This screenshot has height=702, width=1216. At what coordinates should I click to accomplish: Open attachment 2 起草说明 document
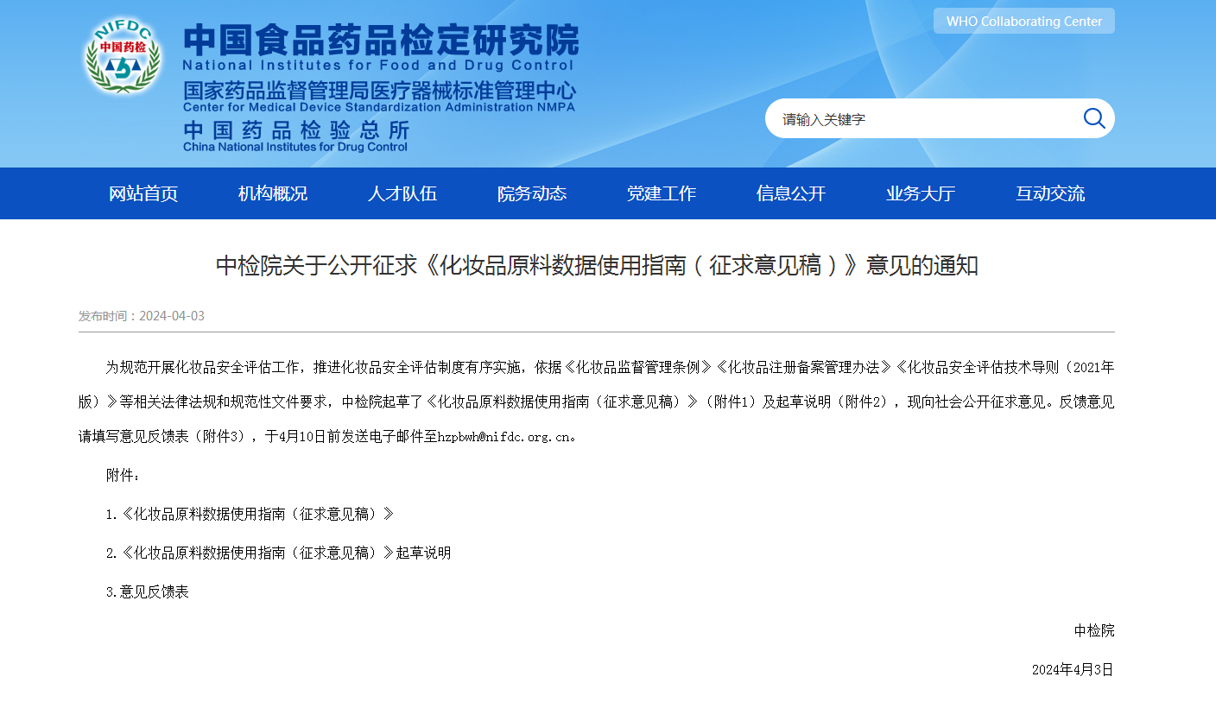(x=278, y=553)
